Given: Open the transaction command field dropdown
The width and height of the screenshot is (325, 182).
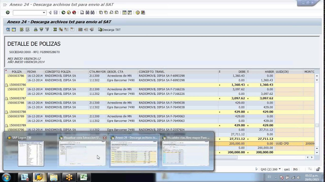Looking at the screenshot, I should 44,13.
